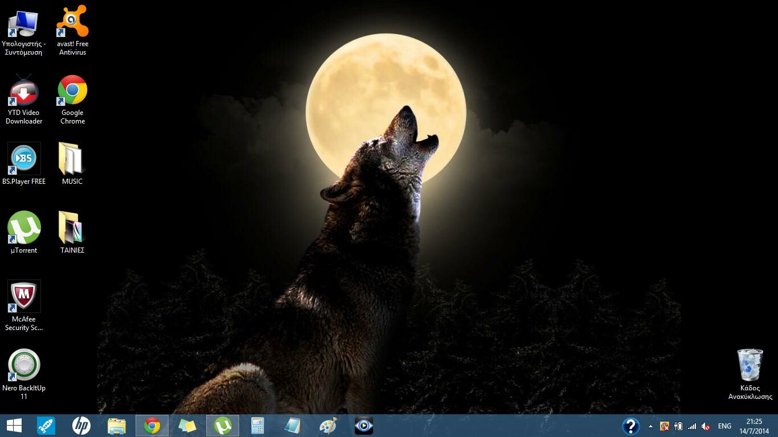
Task: Open File Explorer from the taskbar
Action: point(117,426)
